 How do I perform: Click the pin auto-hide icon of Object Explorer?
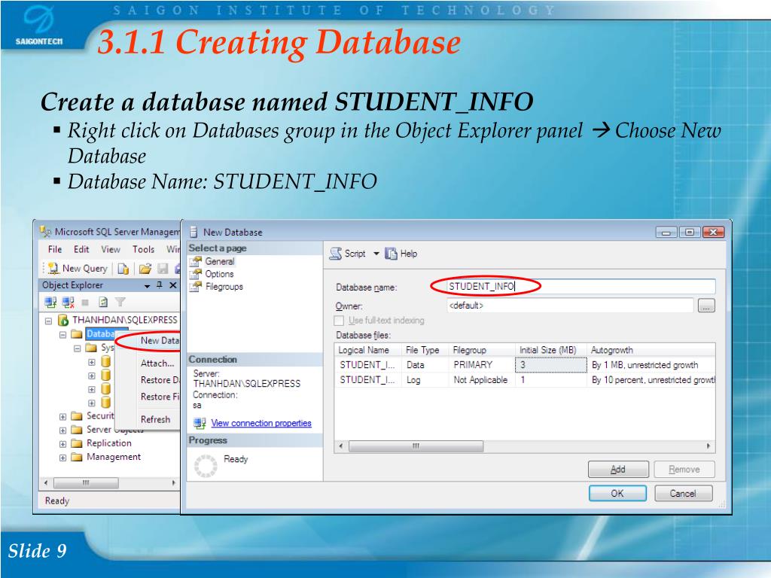(160, 285)
